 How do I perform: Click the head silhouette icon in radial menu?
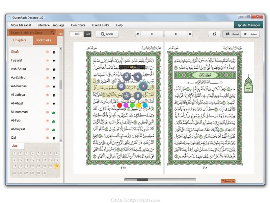138,95
